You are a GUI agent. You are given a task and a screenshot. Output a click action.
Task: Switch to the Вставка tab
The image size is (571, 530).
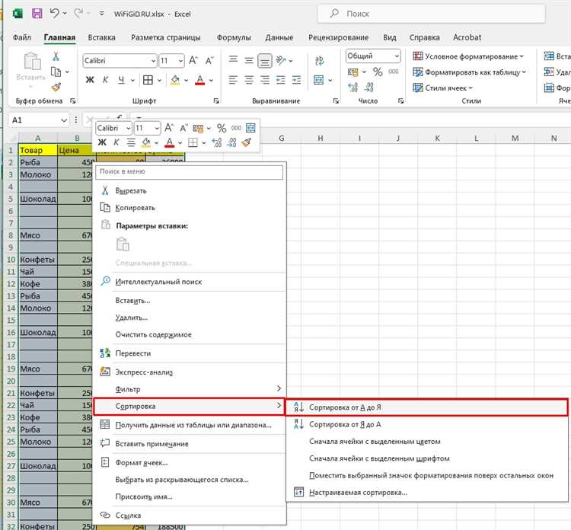click(101, 37)
